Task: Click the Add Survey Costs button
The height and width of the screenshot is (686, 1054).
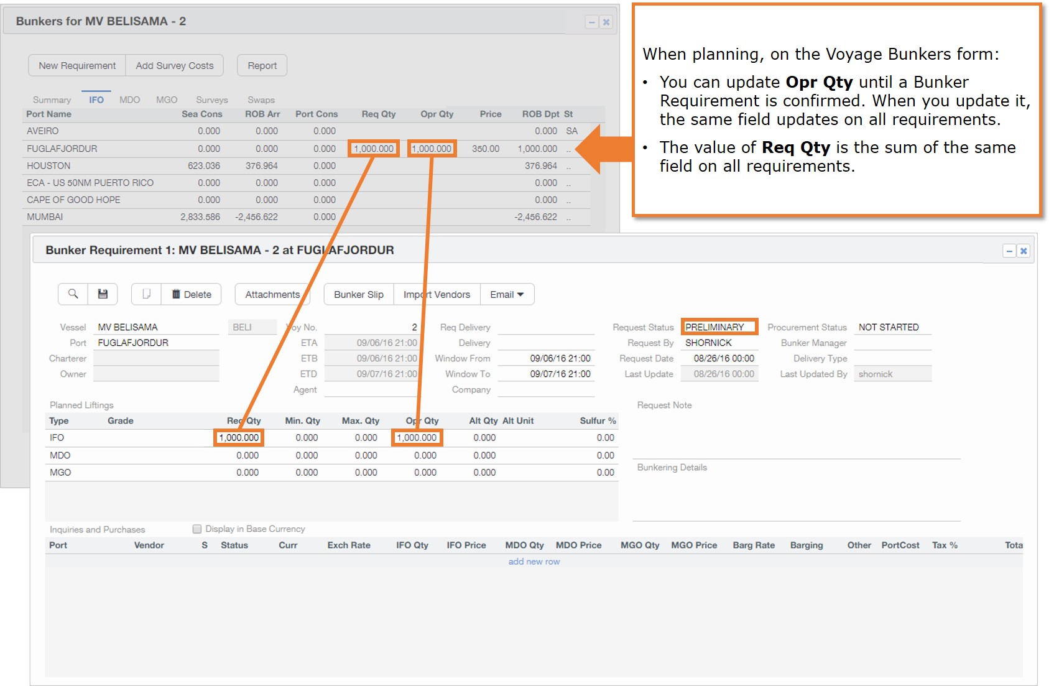Action: tap(174, 65)
